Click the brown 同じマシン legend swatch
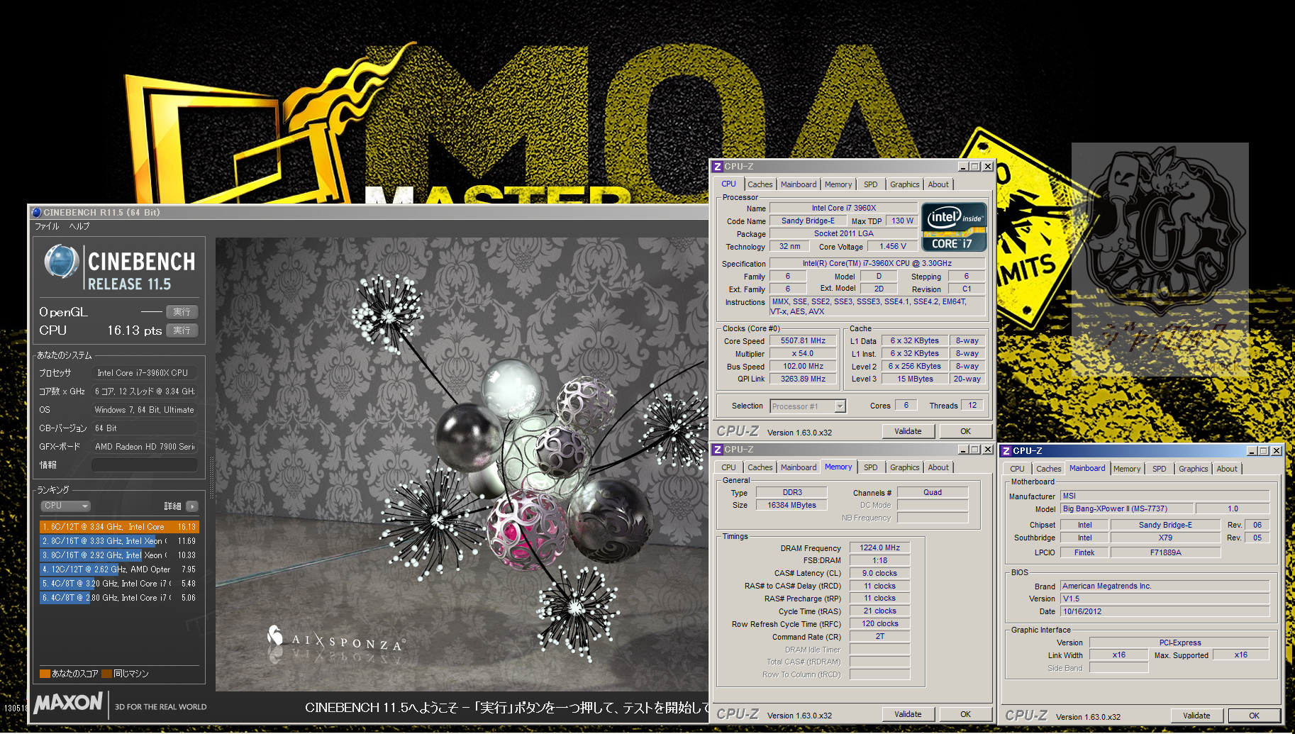This screenshot has height=734, width=1295. click(x=107, y=674)
